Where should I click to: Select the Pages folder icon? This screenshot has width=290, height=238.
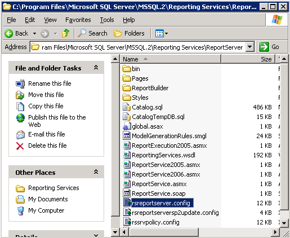[x=127, y=78]
